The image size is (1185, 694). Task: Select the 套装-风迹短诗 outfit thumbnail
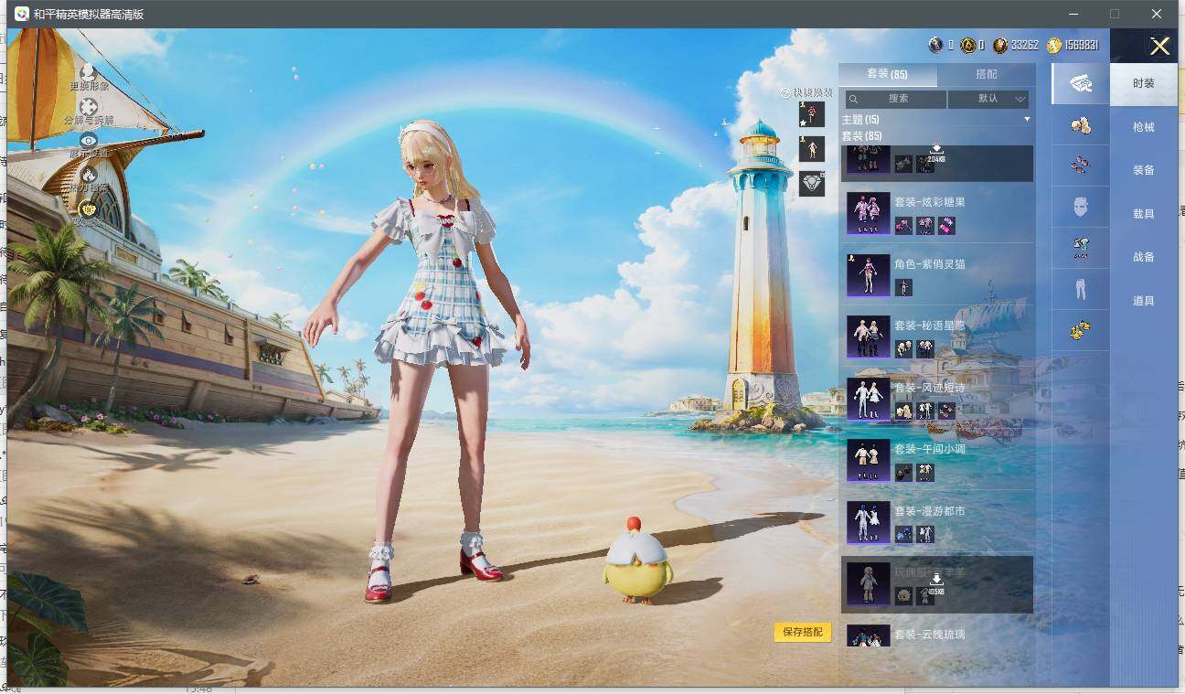click(x=868, y=399)
